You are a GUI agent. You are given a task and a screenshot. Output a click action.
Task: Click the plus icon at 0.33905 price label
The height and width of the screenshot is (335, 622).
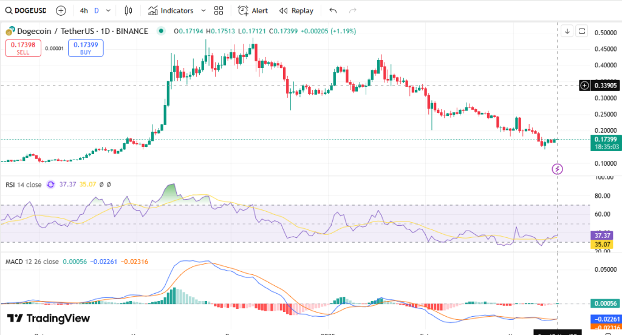(585, 85)
